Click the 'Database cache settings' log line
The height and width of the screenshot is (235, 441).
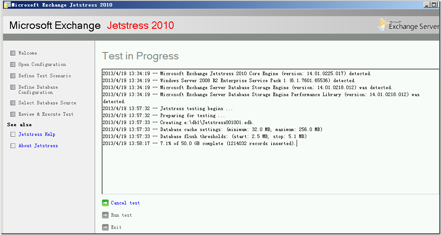[212, 130]
